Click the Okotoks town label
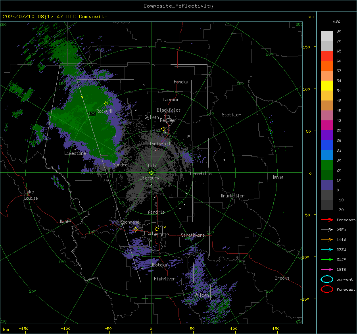 click(159, 265)
